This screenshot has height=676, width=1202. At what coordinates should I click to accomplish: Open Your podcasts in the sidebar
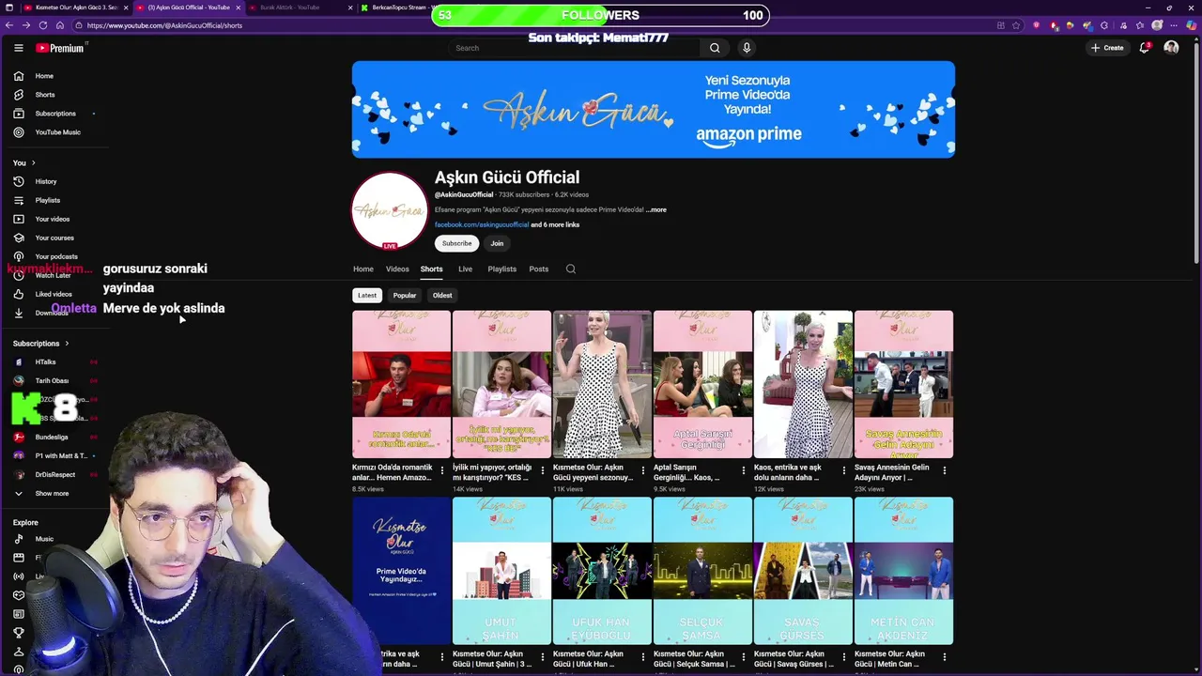pos(54,256)
